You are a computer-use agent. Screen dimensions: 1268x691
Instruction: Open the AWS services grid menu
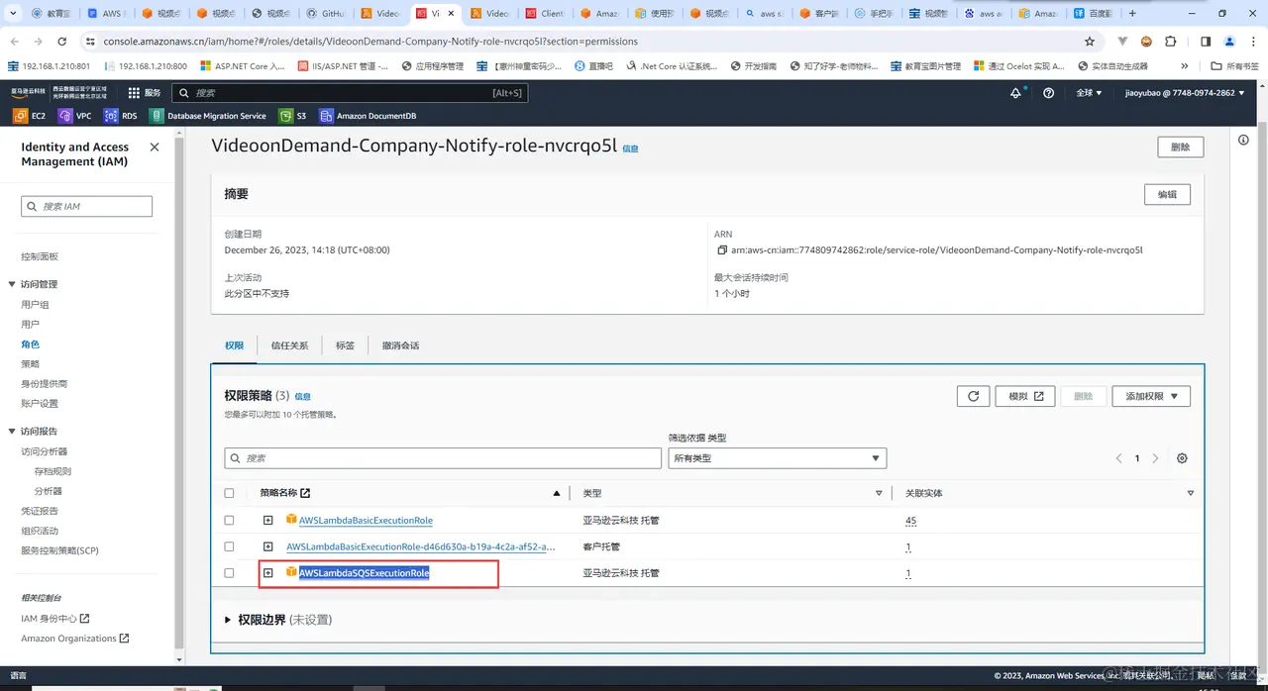pos(134,92)
